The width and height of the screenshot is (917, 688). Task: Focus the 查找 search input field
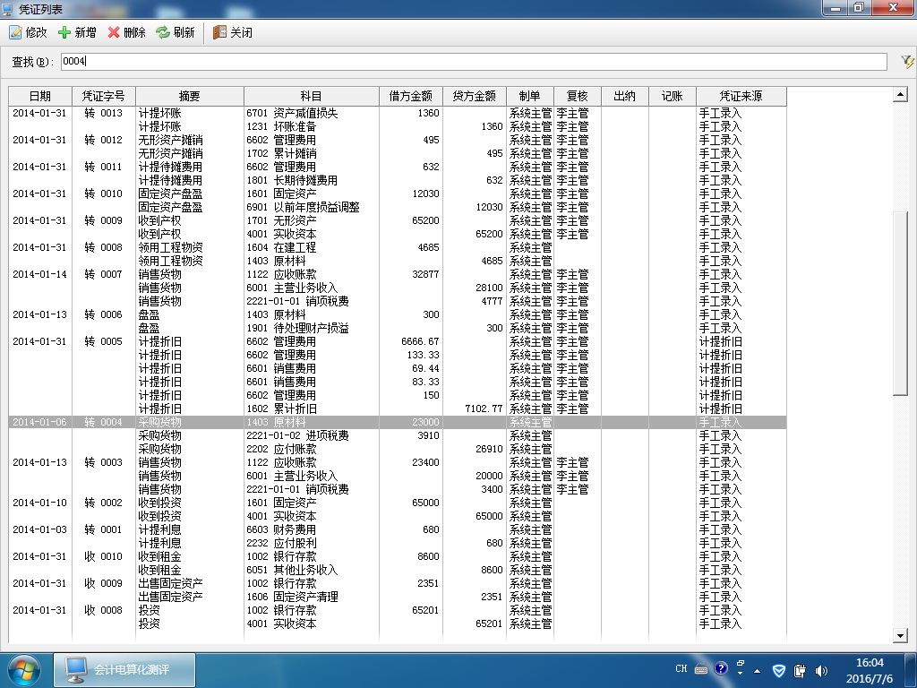click(474, 62)
